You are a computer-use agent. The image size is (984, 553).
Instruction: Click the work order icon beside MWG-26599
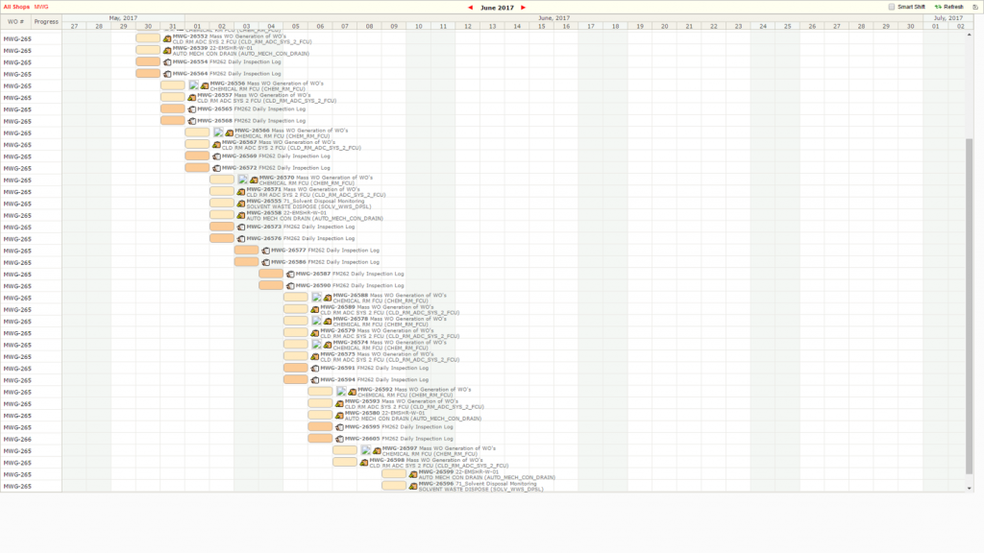click(413, 474)
